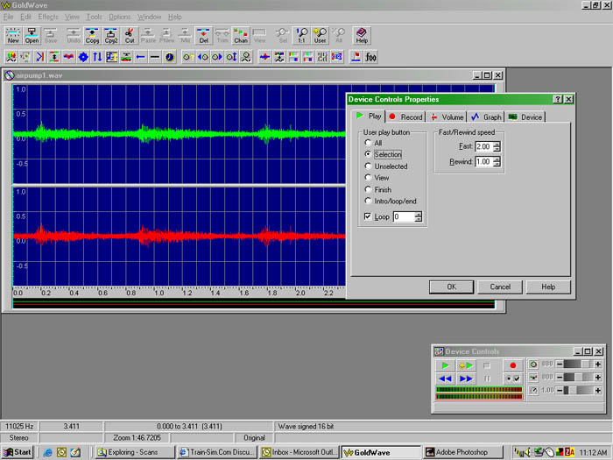Click the black dash effect icon
The image size is (613, 460).
[155, 57]
